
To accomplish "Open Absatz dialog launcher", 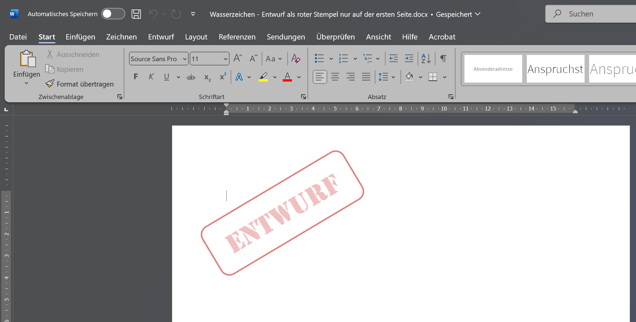I will click(x=451, y=97).
